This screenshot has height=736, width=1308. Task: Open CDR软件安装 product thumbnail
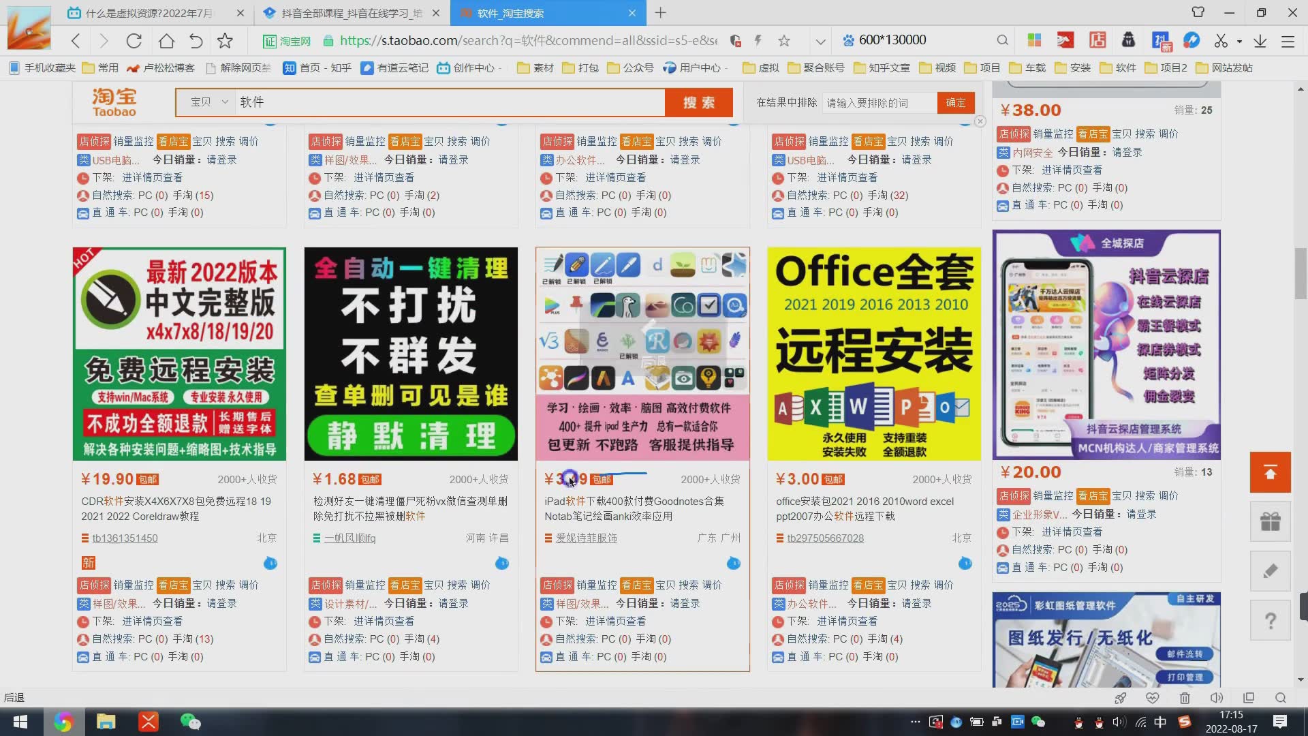pyautogui.click(x=179, y=354)
